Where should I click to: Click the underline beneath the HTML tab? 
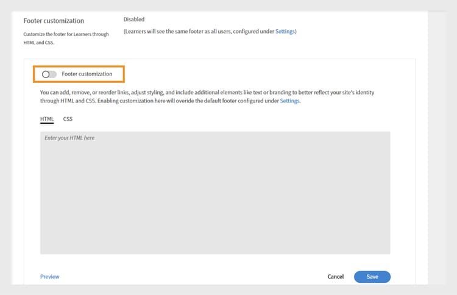[x=47, y=123]
